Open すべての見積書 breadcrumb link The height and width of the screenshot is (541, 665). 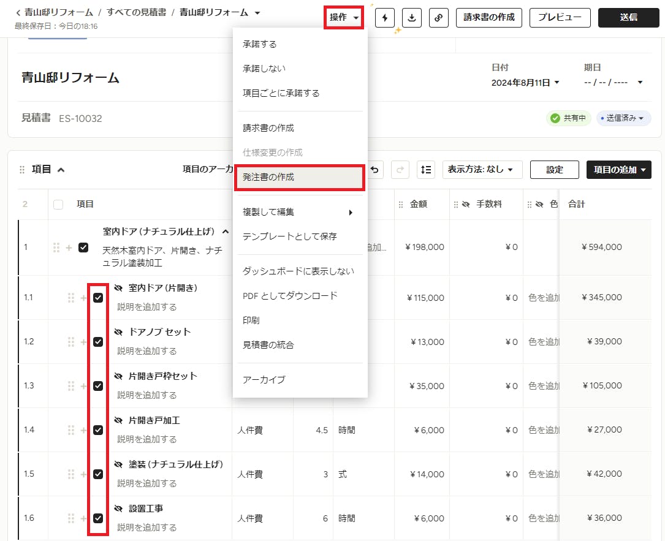click(136, 12)
